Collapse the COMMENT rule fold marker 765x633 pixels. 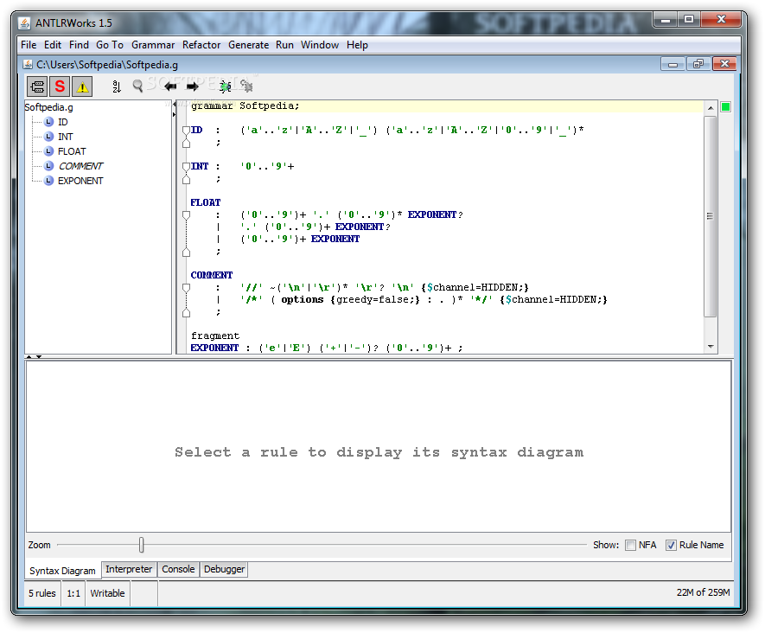186,288
